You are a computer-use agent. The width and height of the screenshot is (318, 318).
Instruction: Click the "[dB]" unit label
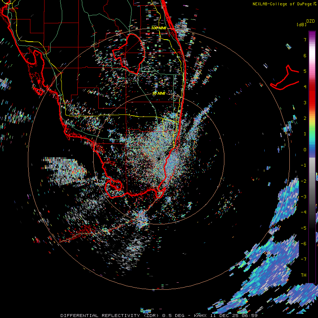[x=301, y=24]
